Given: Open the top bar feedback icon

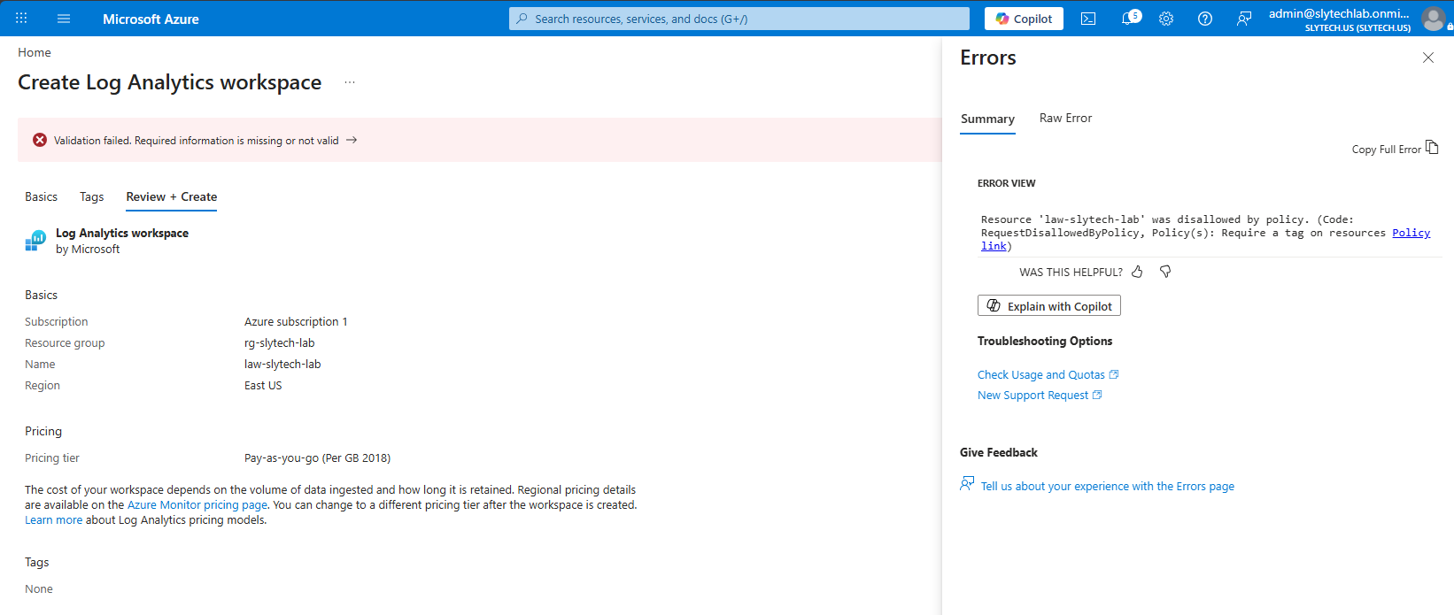Looking at the screenshot, I should tap(1244, 19).
